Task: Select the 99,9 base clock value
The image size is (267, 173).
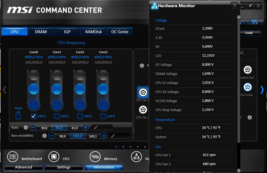Action: (x=63, y=136)
